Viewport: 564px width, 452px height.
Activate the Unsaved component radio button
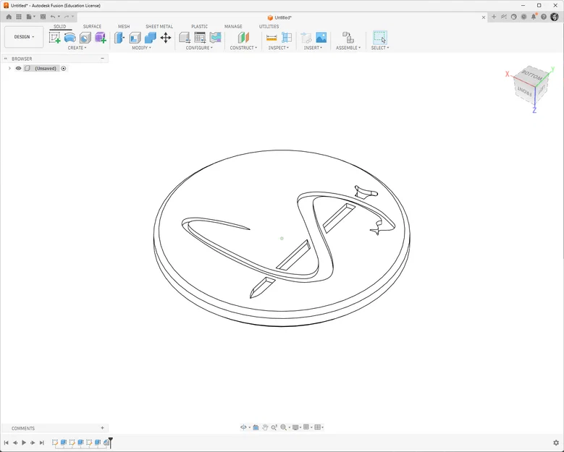(64, 68)
